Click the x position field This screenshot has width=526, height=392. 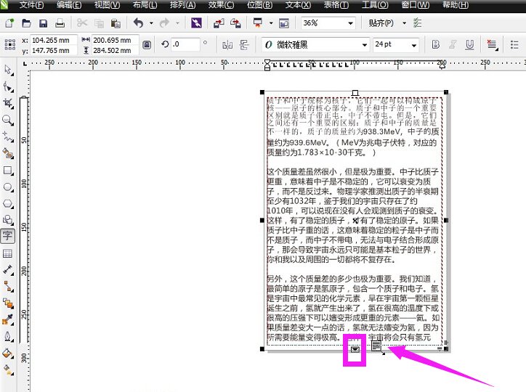[54, 40]
